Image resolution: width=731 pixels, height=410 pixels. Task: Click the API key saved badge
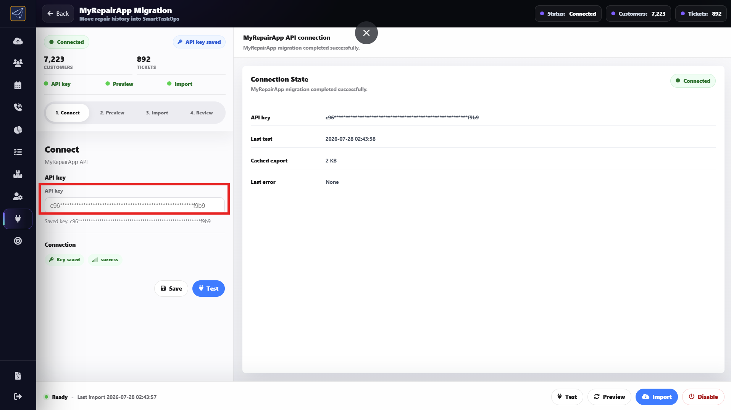199,42
